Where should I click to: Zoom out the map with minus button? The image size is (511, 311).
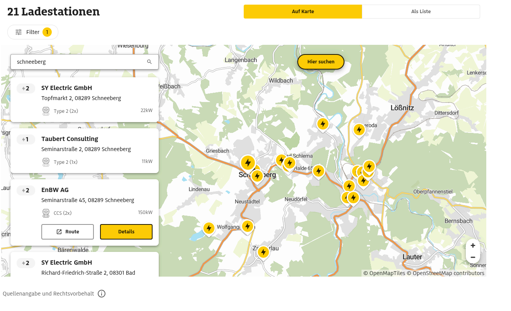point(473,257)
